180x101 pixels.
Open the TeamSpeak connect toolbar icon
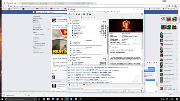point(69,14)
